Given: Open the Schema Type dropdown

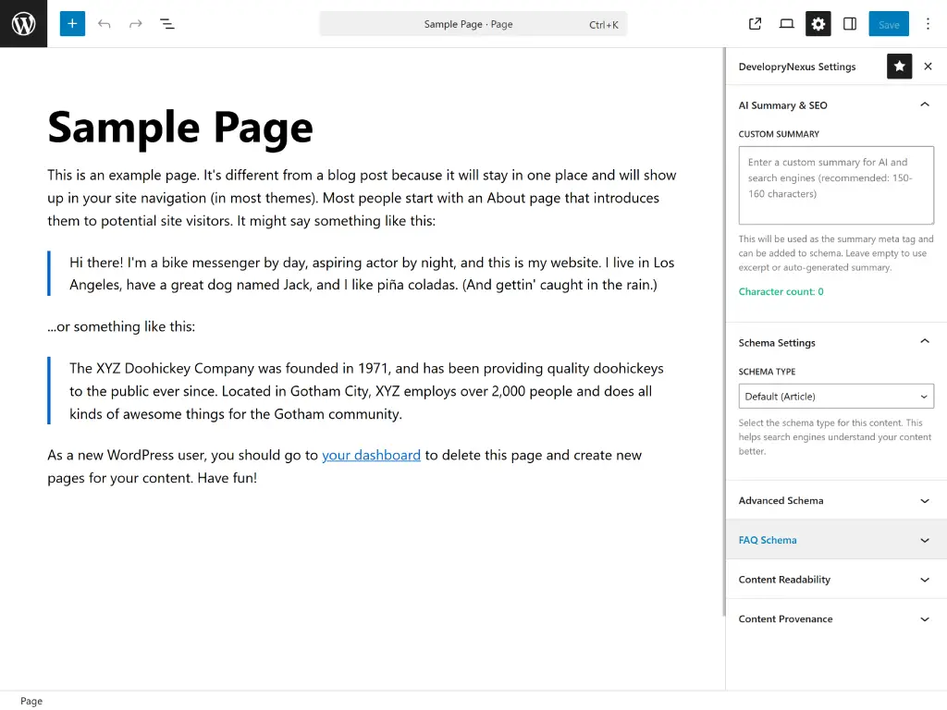Looking at the screenshot, I should tap(836, 397).
